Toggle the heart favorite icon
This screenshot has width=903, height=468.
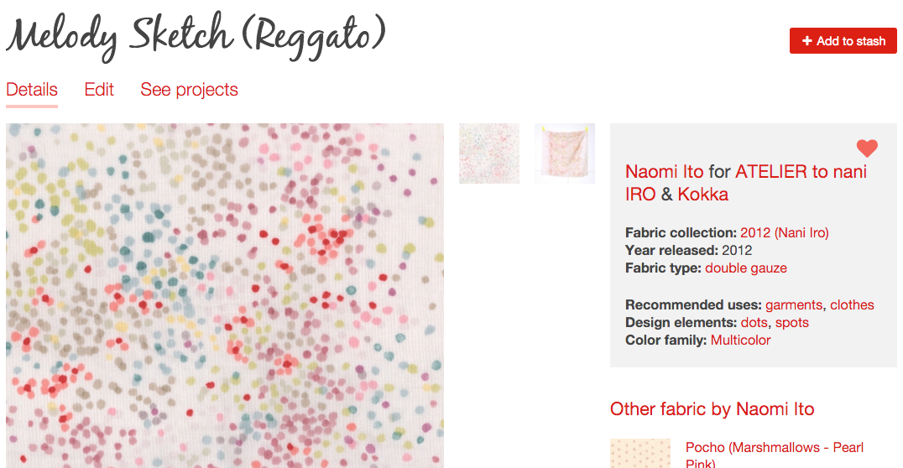867,148
